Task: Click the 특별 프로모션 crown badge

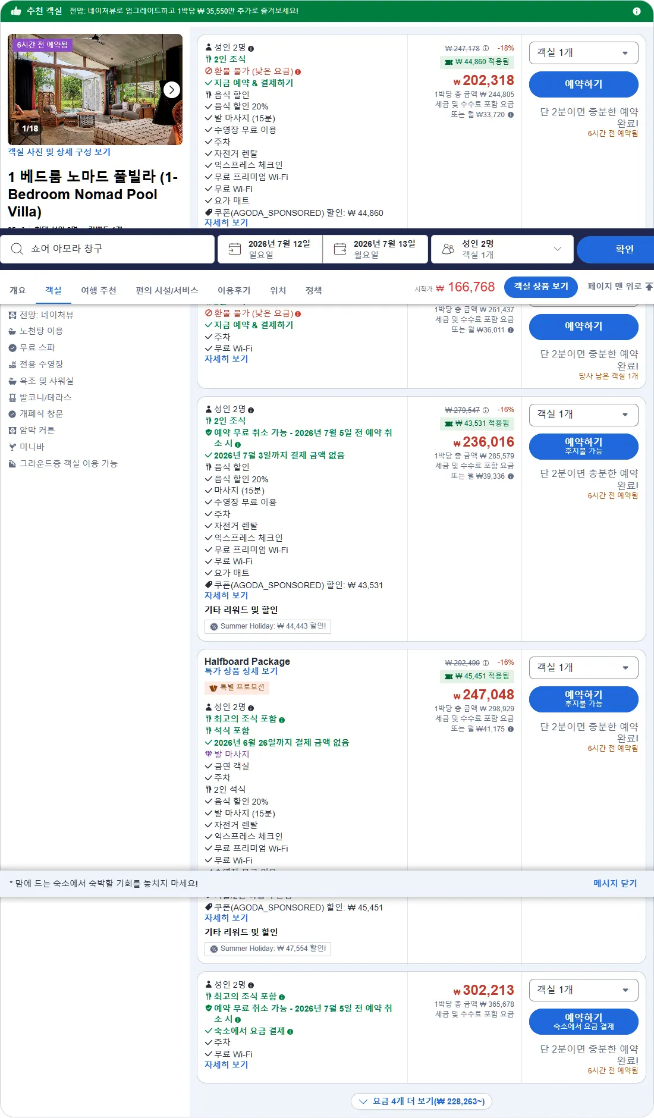Action: pos(237,687)
